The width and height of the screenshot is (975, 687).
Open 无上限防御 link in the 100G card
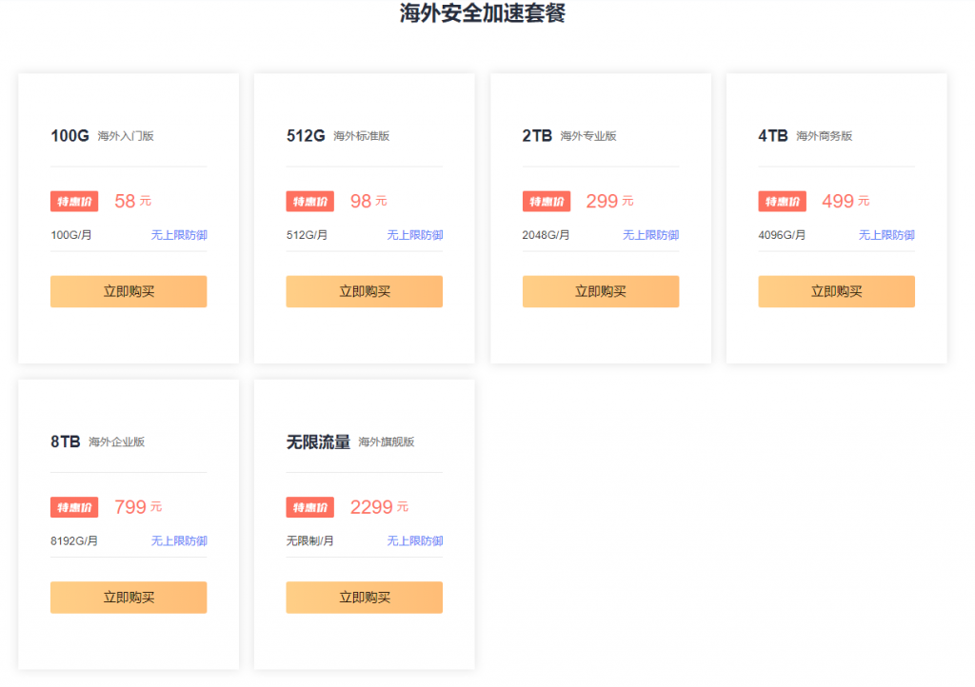[x=179, y=235]
